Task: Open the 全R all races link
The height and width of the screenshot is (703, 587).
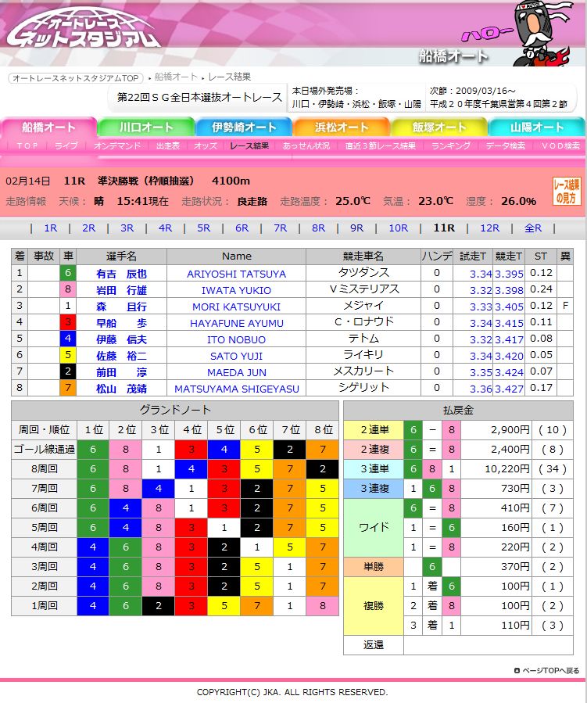Action: (533, 228)
